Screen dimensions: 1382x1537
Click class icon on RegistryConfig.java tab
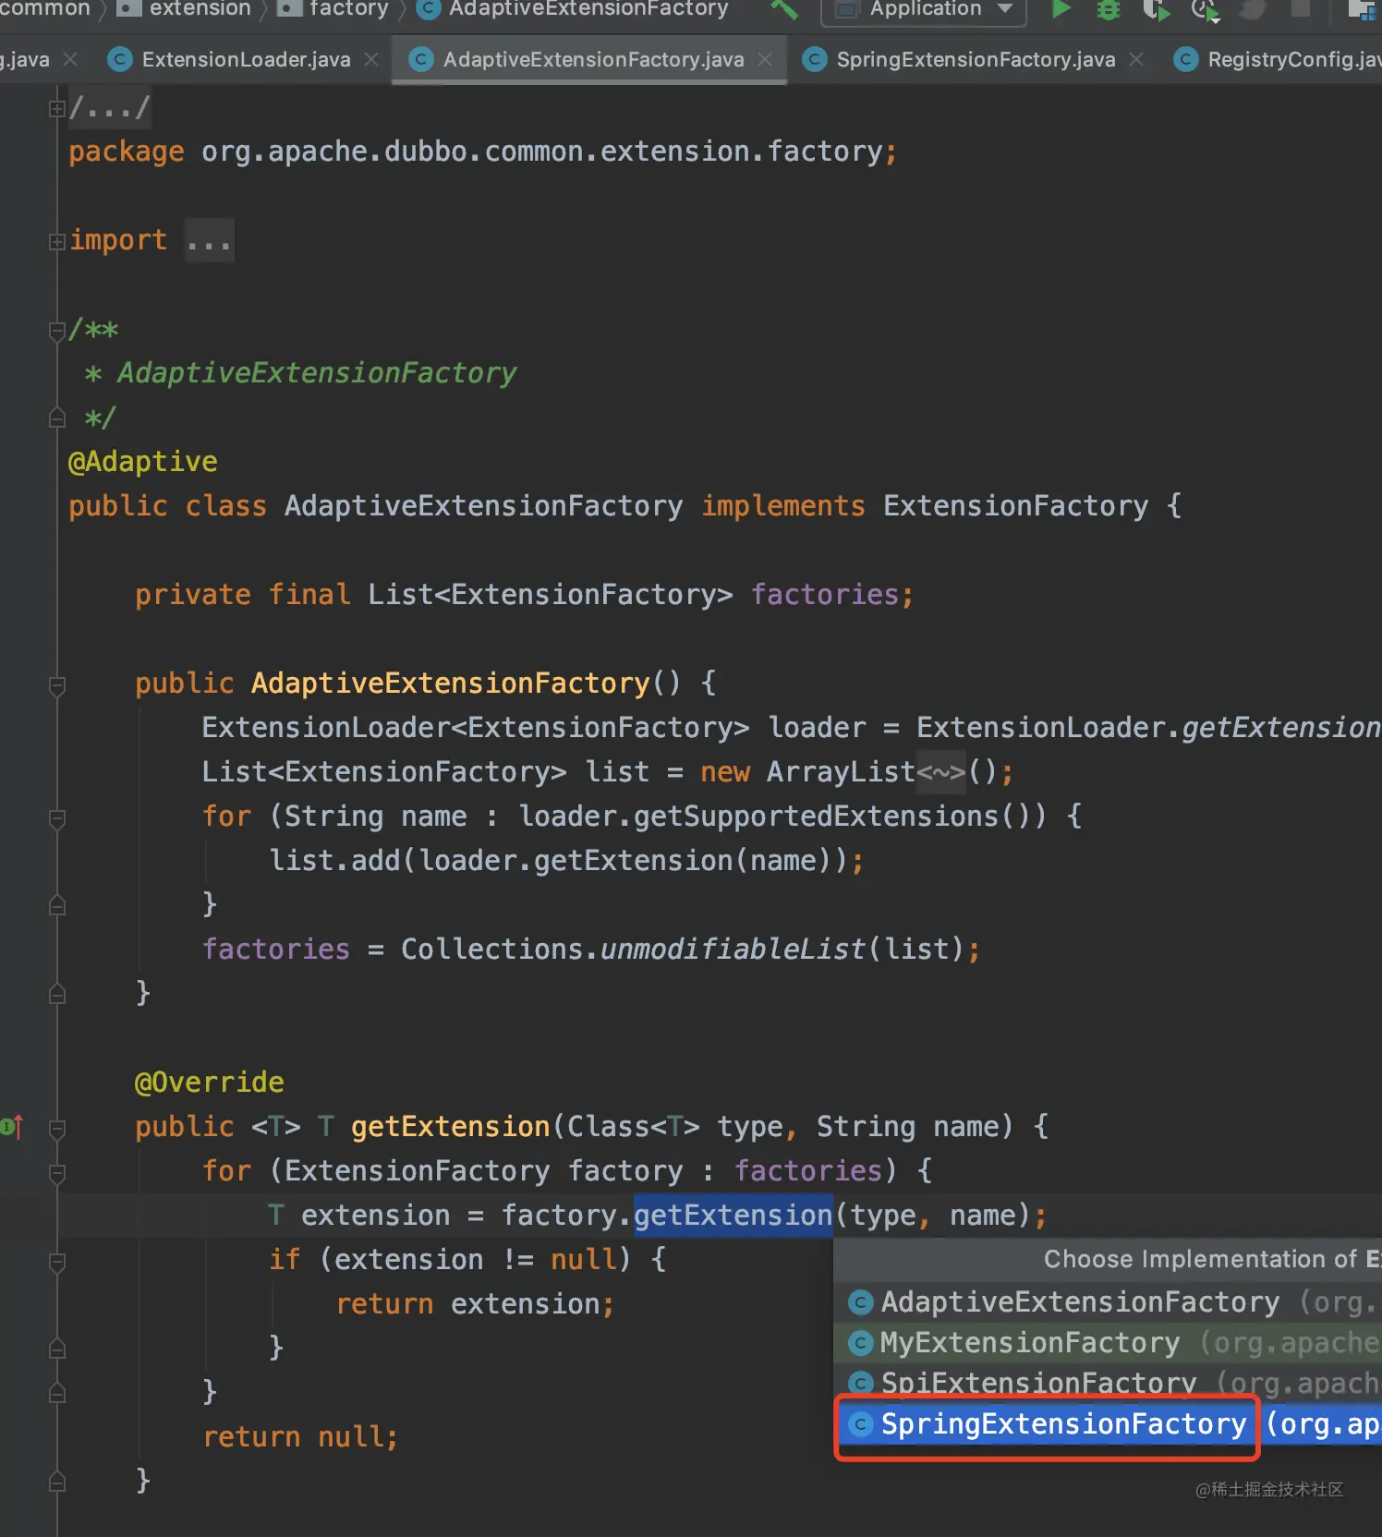click(1185, 59)
